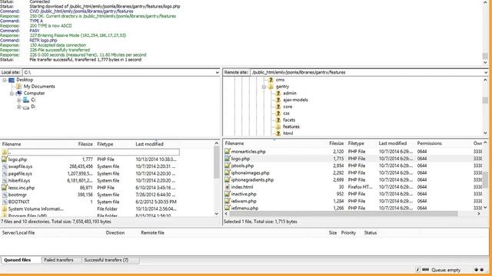Click the lessc.inc.php file icon
The width and height of the screenshot is (492, 276).
click(x=5, y=188)
